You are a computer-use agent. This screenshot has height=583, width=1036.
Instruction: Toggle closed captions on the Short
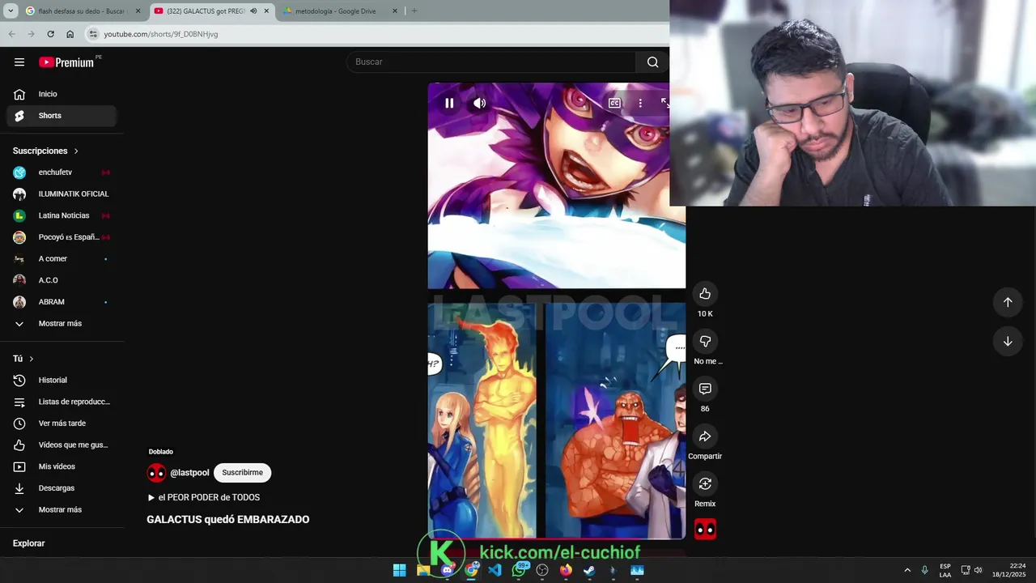[614, 103]
